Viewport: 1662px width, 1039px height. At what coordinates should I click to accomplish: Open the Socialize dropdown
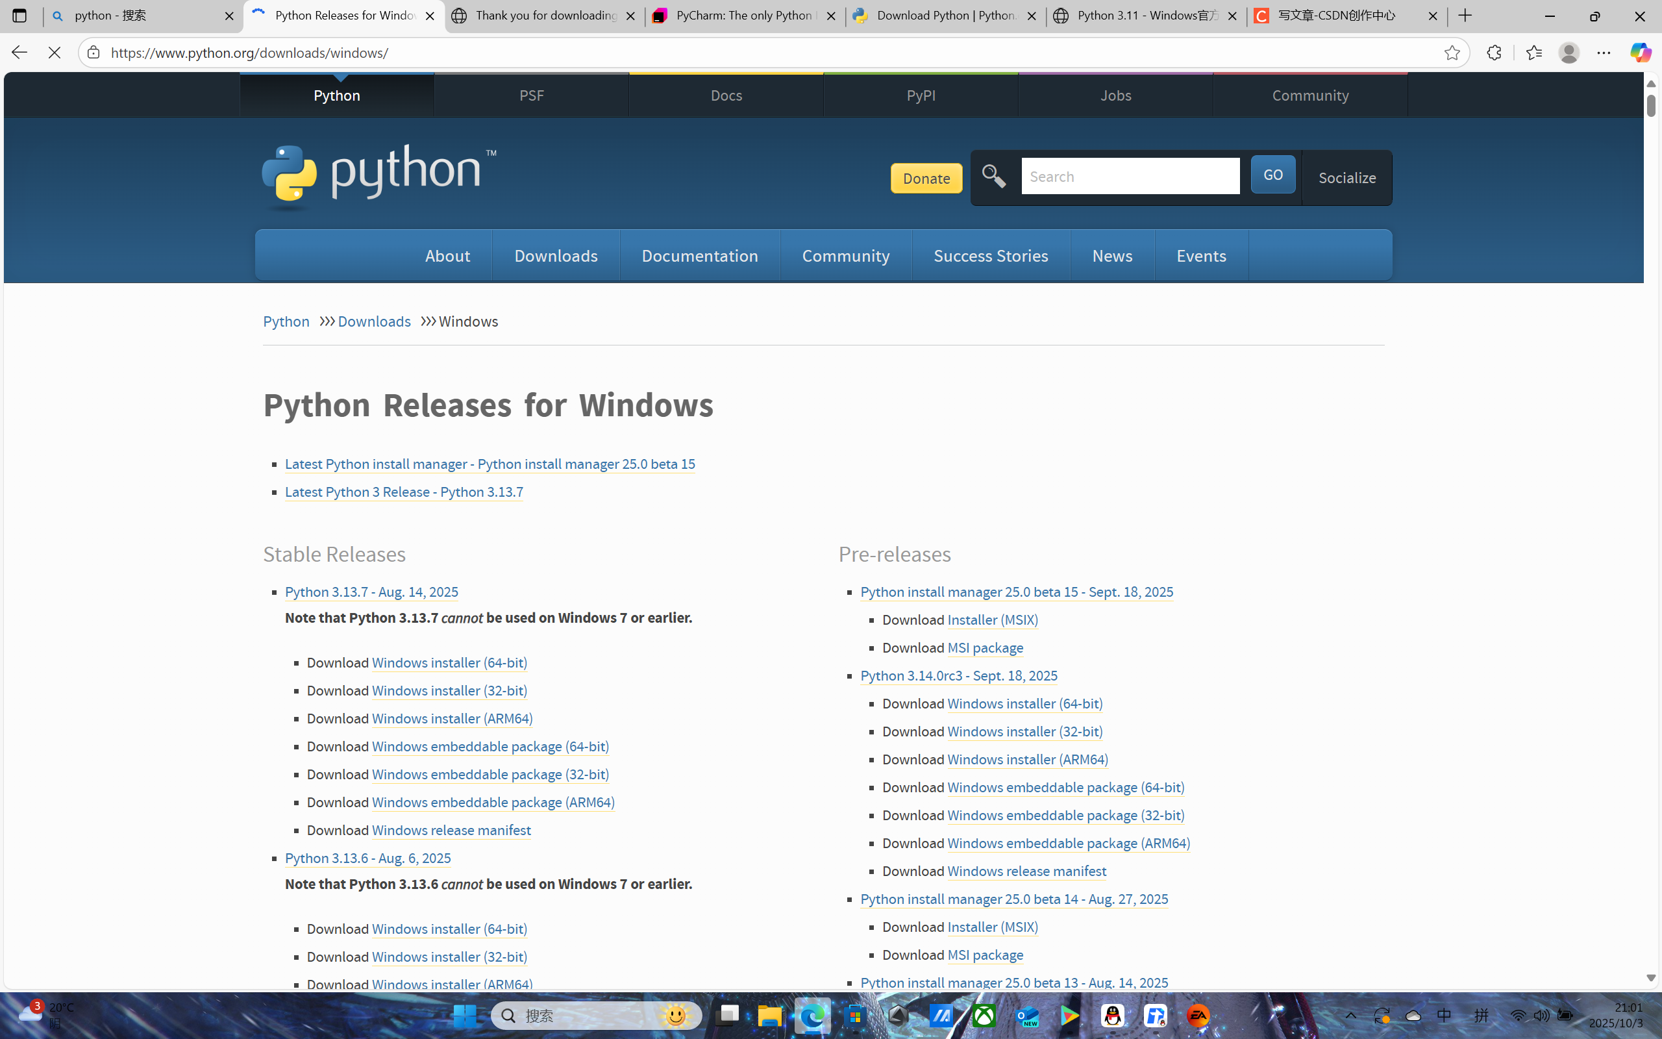tap(1346, 178)
